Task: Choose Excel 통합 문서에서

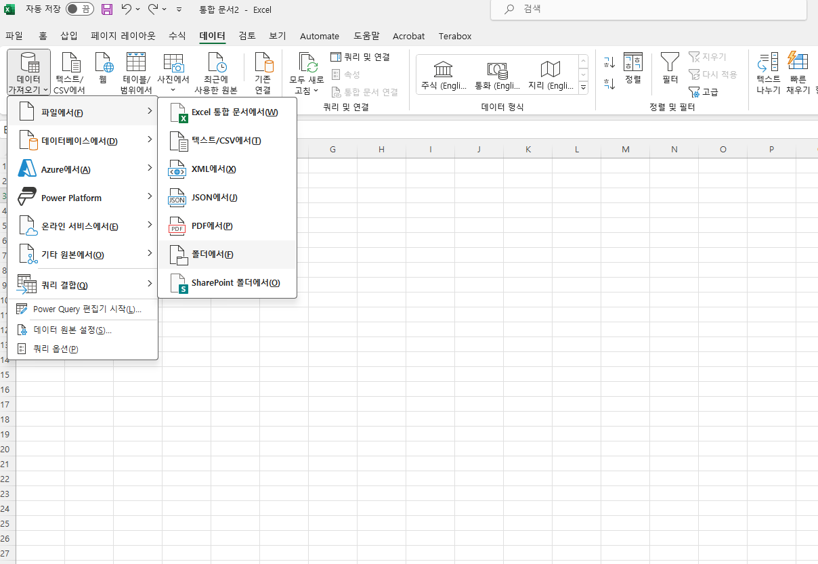Action: tap(227, 112)
